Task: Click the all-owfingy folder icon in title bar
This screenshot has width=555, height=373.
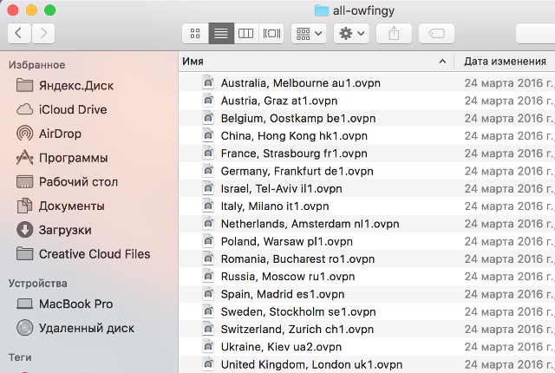Action: (322, 10)
